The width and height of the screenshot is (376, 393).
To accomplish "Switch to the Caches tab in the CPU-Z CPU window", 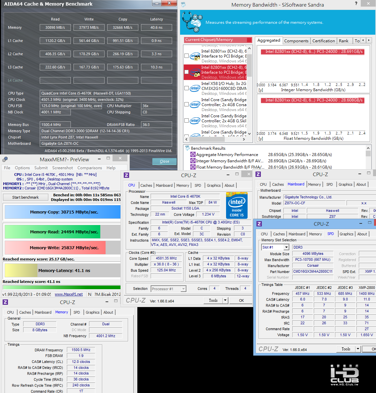I will coord(146,185).
